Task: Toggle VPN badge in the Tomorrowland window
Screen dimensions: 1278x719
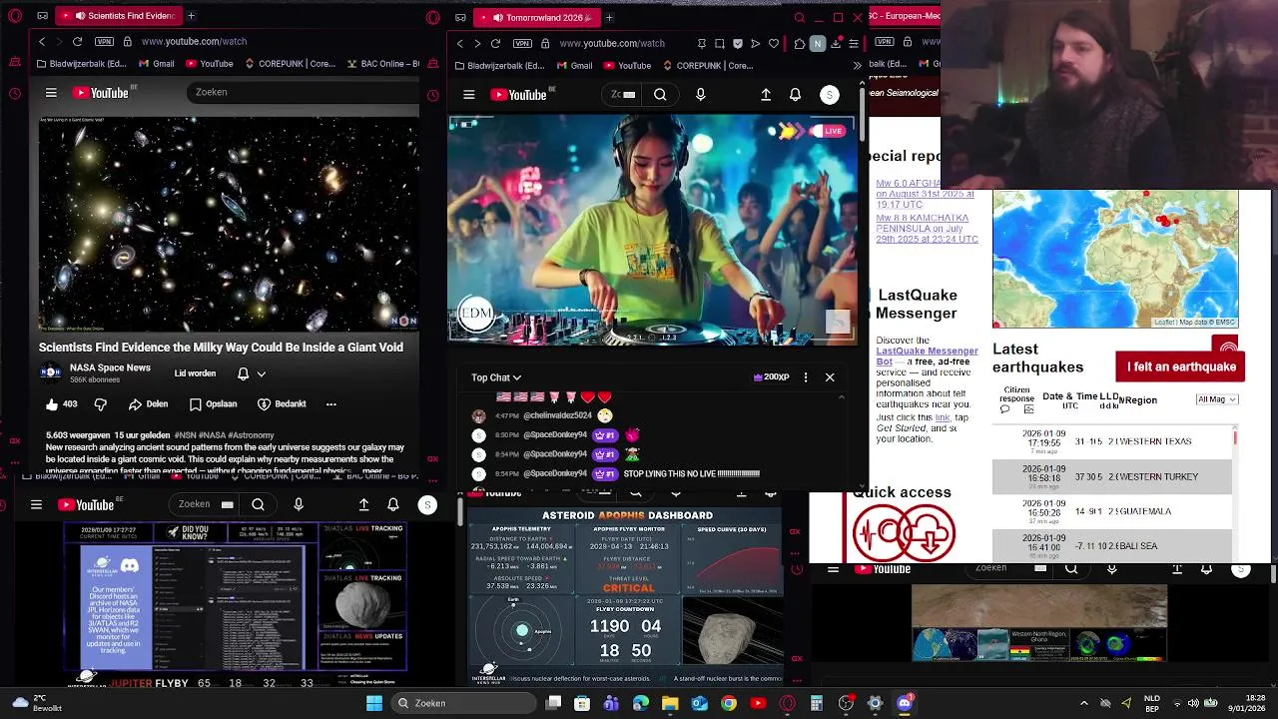Action: tap(522, 44)
